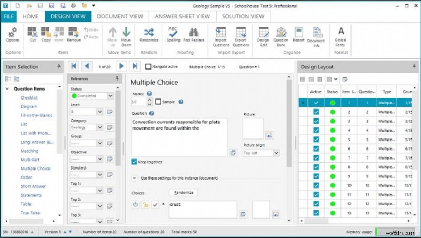This screenshot has height=238, width=421.
Task: Click into the question text field
Action: (179, 137)
